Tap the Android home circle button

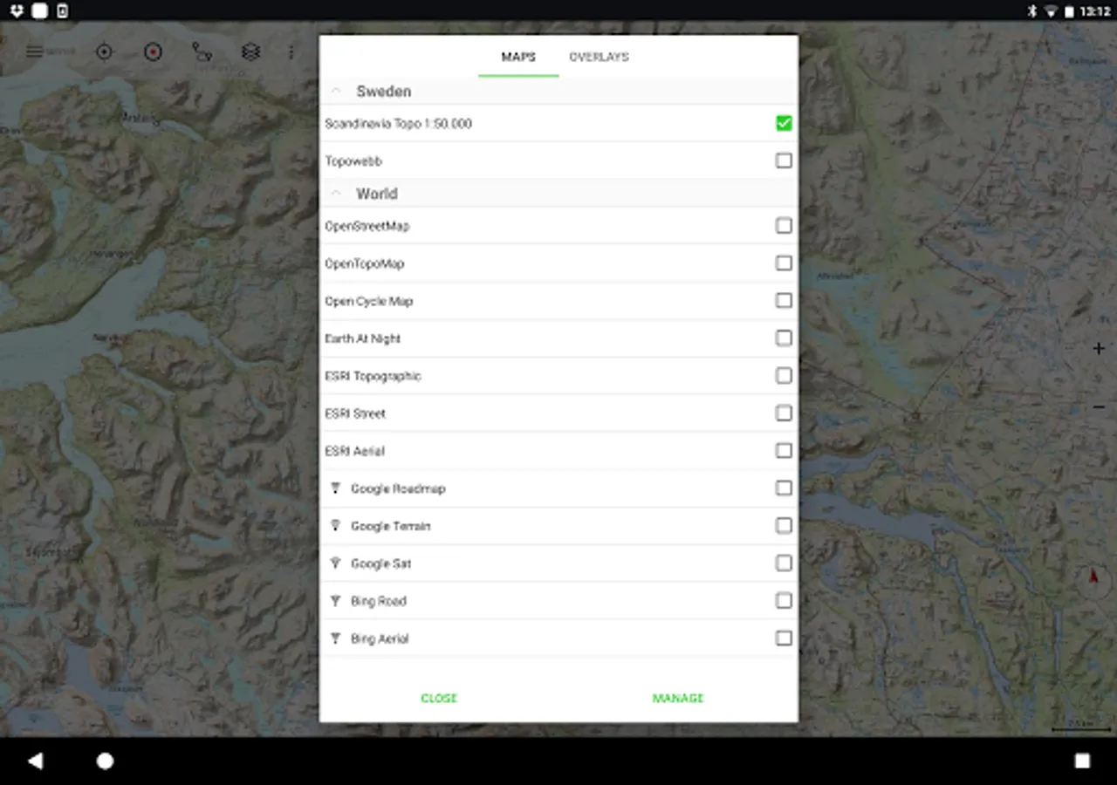[105, 761]
